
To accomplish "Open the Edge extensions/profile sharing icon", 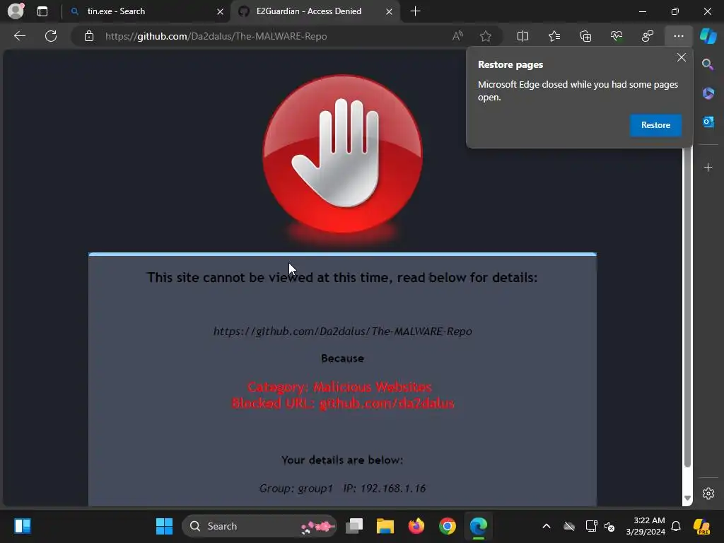I will [x=648, y=36].
